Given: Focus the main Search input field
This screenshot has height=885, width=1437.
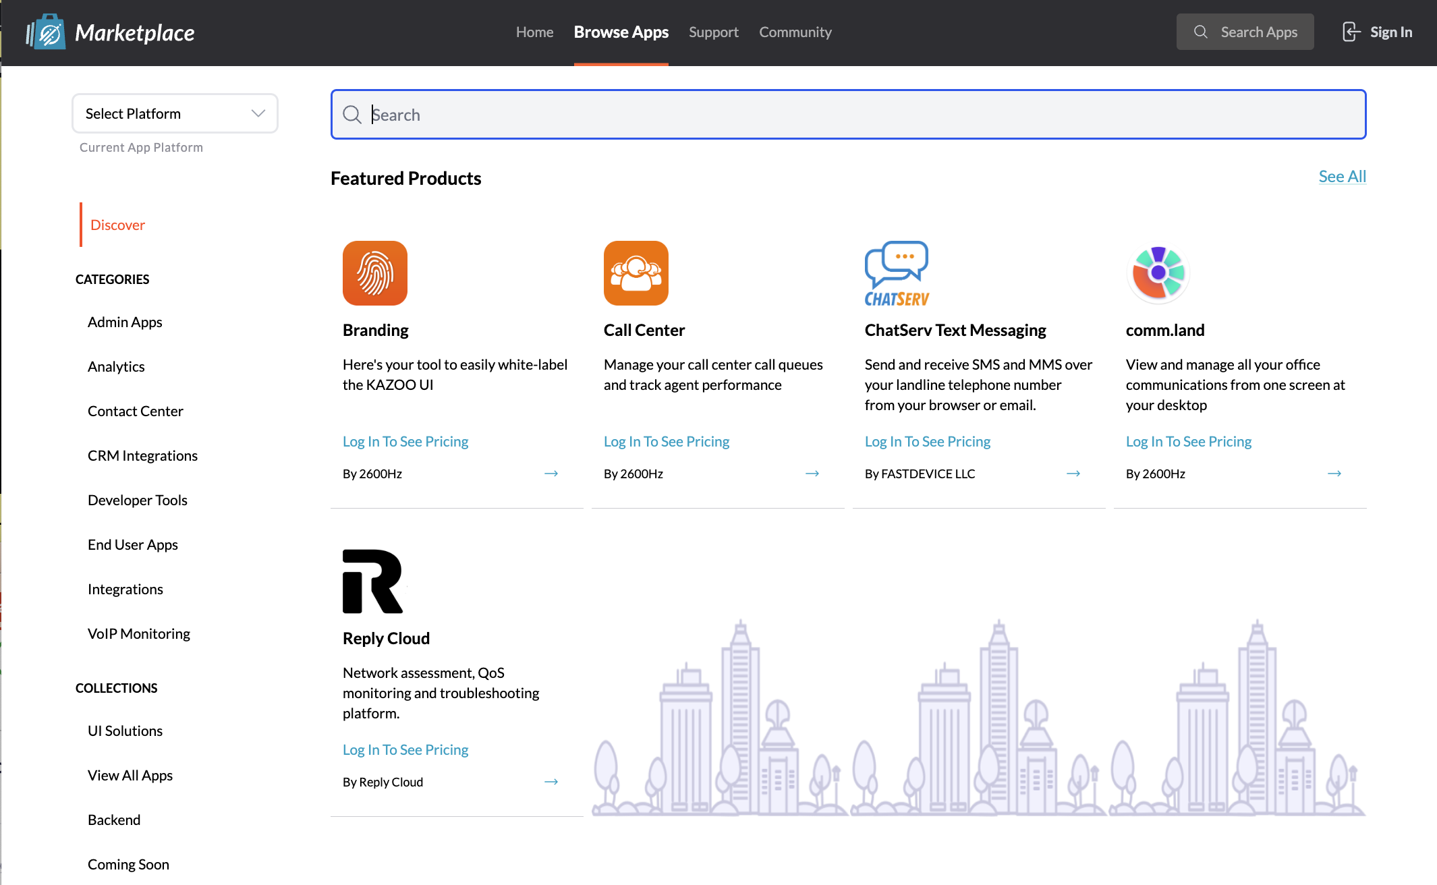Looking at the screenshot, I should pos(848,115).
